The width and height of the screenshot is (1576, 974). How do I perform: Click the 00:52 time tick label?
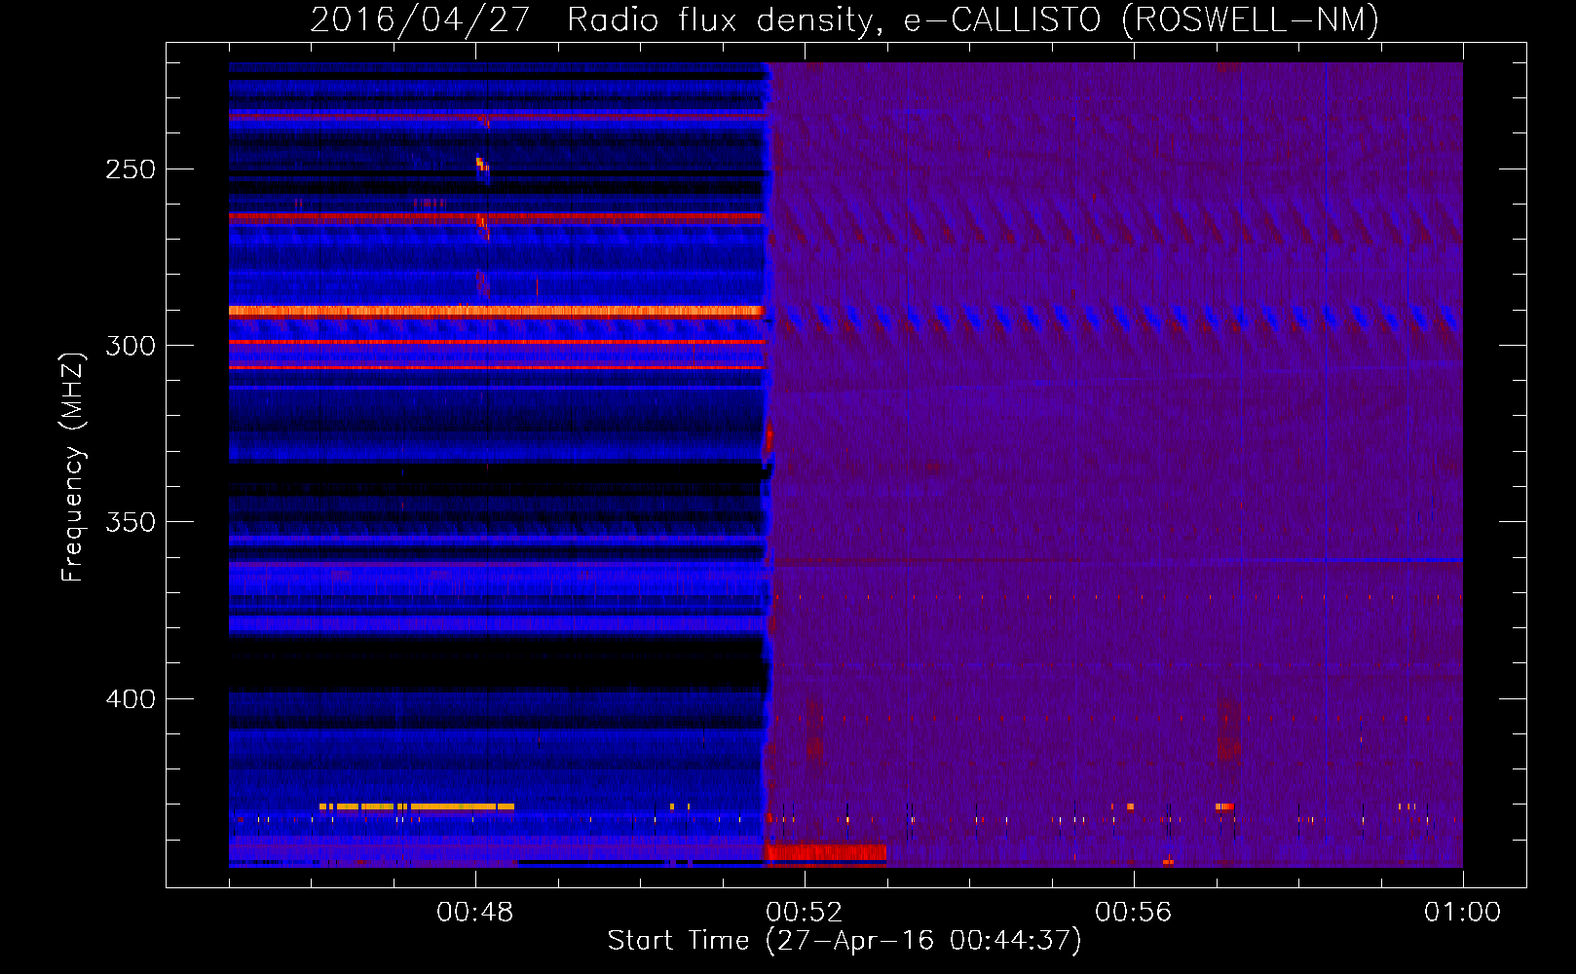point(805,913)
